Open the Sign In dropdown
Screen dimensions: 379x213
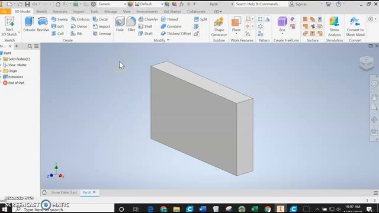(322, 4)
